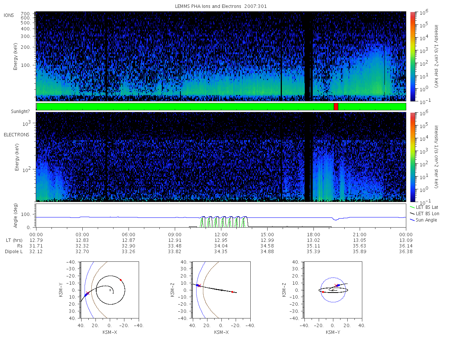Click the black data gap in ions spectrogram
This screenshot has height=338, width=451.
(307, 56)
